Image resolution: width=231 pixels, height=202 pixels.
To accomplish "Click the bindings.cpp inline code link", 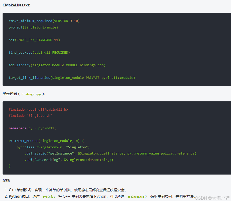I will (x=31, y=94).
